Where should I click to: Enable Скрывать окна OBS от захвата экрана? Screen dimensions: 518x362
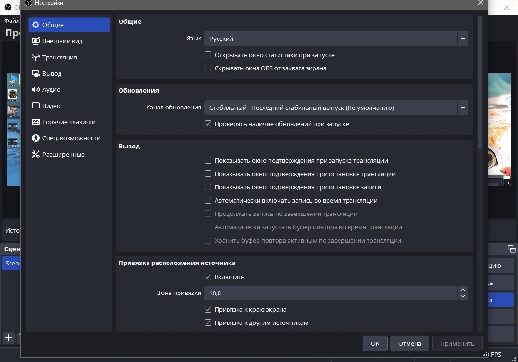point(208,68)
